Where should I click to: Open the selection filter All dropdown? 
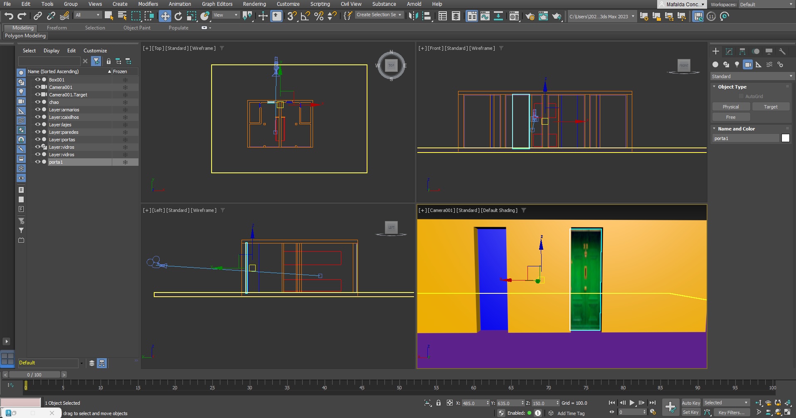(88, 15)
